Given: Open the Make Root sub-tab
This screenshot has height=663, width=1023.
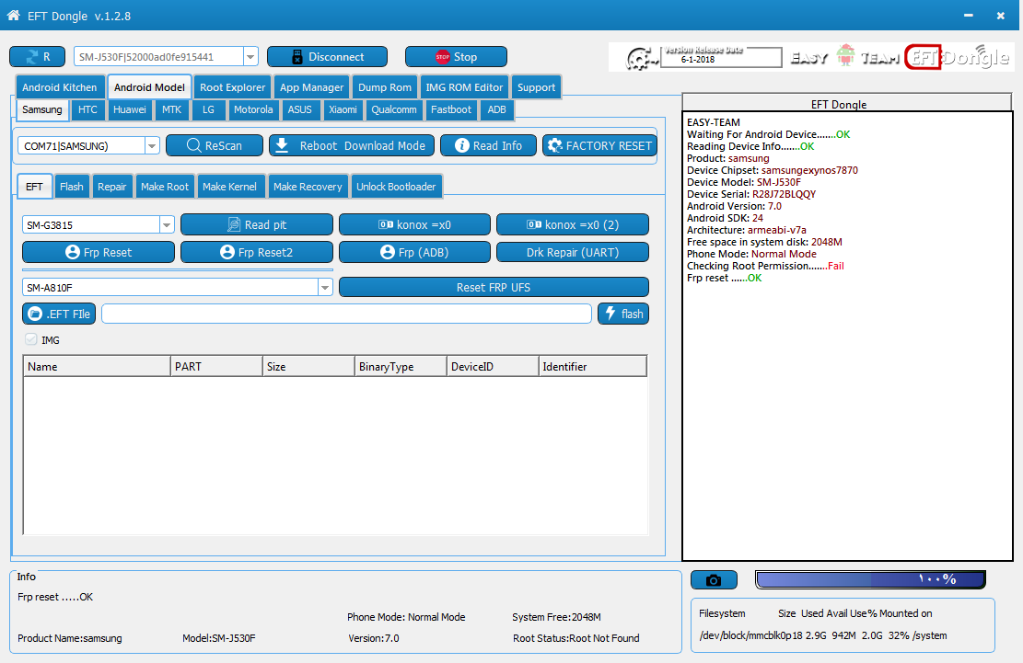Looking at the screenshot, I should pos(165,187).
